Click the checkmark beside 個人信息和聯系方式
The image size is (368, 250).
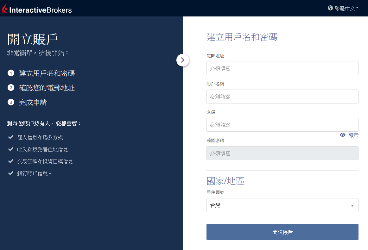[11, 137]
